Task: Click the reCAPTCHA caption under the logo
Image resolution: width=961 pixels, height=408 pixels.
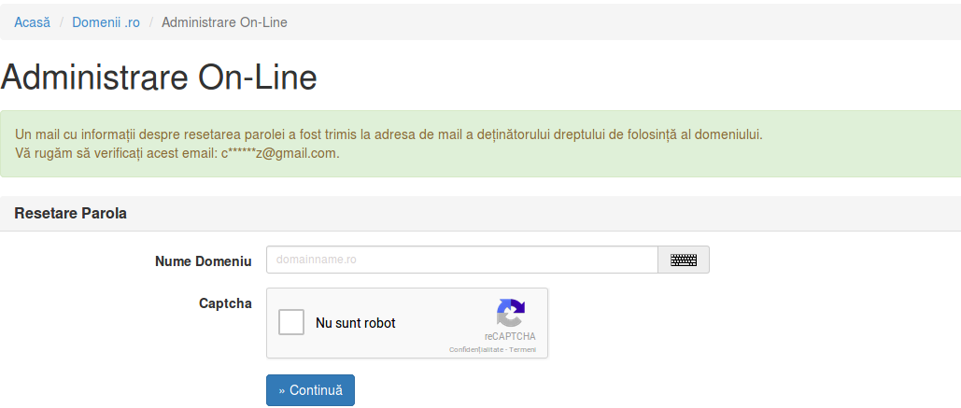Action: click(x=510, y=336)
